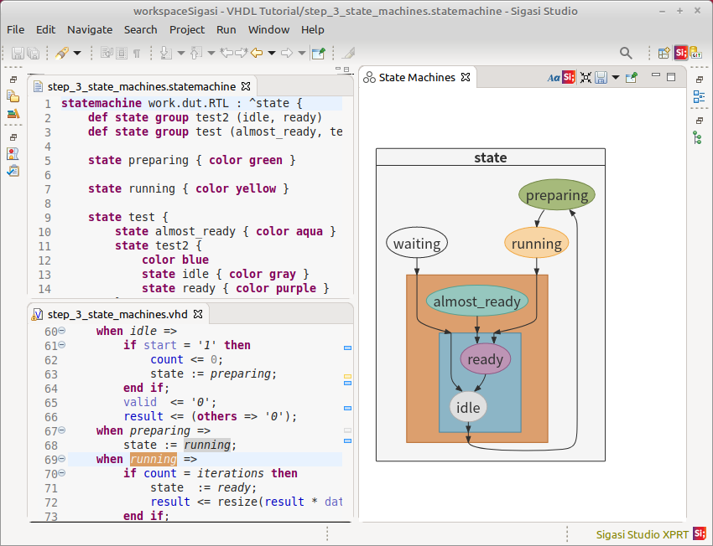Go to last edit location

226,53
